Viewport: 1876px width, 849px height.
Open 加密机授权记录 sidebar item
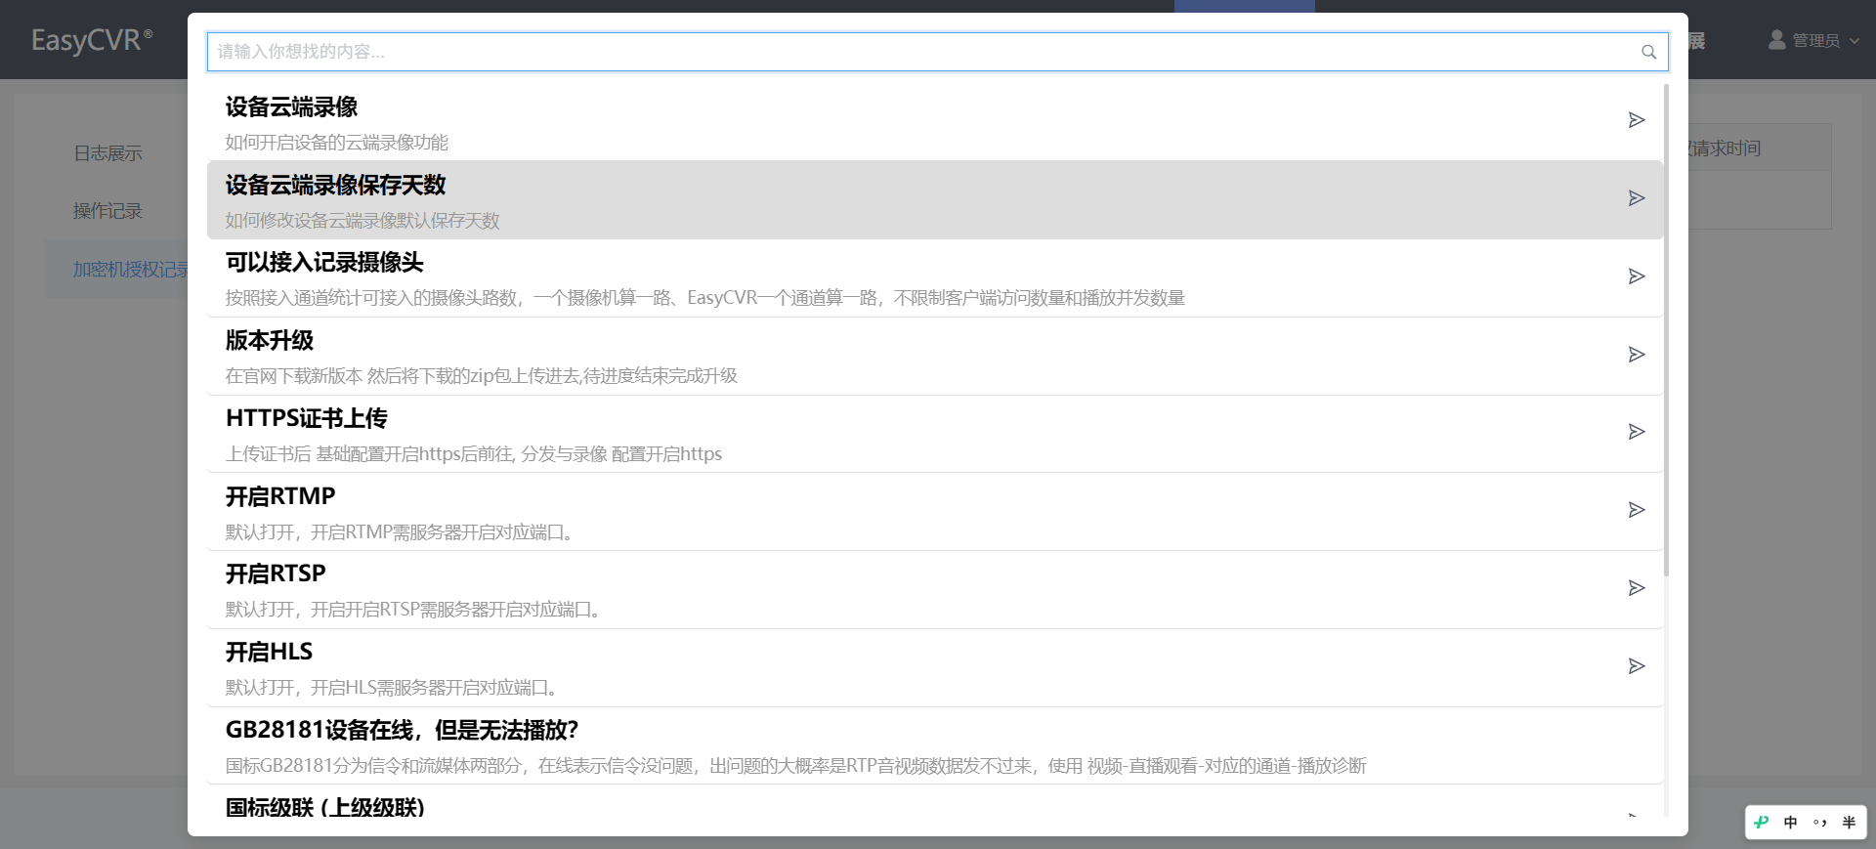(127, 270)
